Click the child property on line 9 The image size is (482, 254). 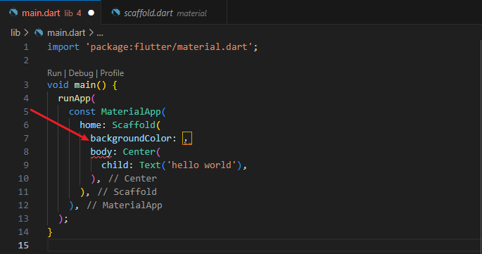115,165
